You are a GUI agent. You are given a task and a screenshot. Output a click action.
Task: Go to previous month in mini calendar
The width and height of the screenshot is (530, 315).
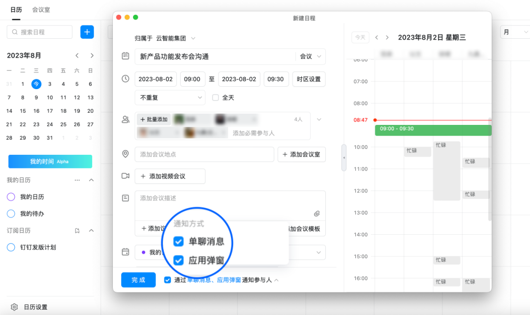coord(77,56)
